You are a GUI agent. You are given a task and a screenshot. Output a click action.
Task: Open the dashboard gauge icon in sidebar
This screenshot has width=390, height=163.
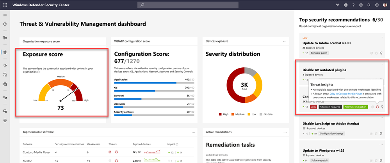pos(5,24)
